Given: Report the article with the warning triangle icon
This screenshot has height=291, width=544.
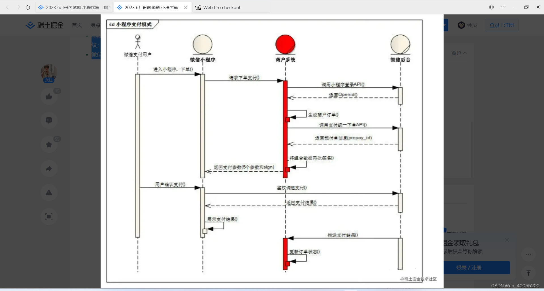Looking at the screenshot, I should click(49, 193).
